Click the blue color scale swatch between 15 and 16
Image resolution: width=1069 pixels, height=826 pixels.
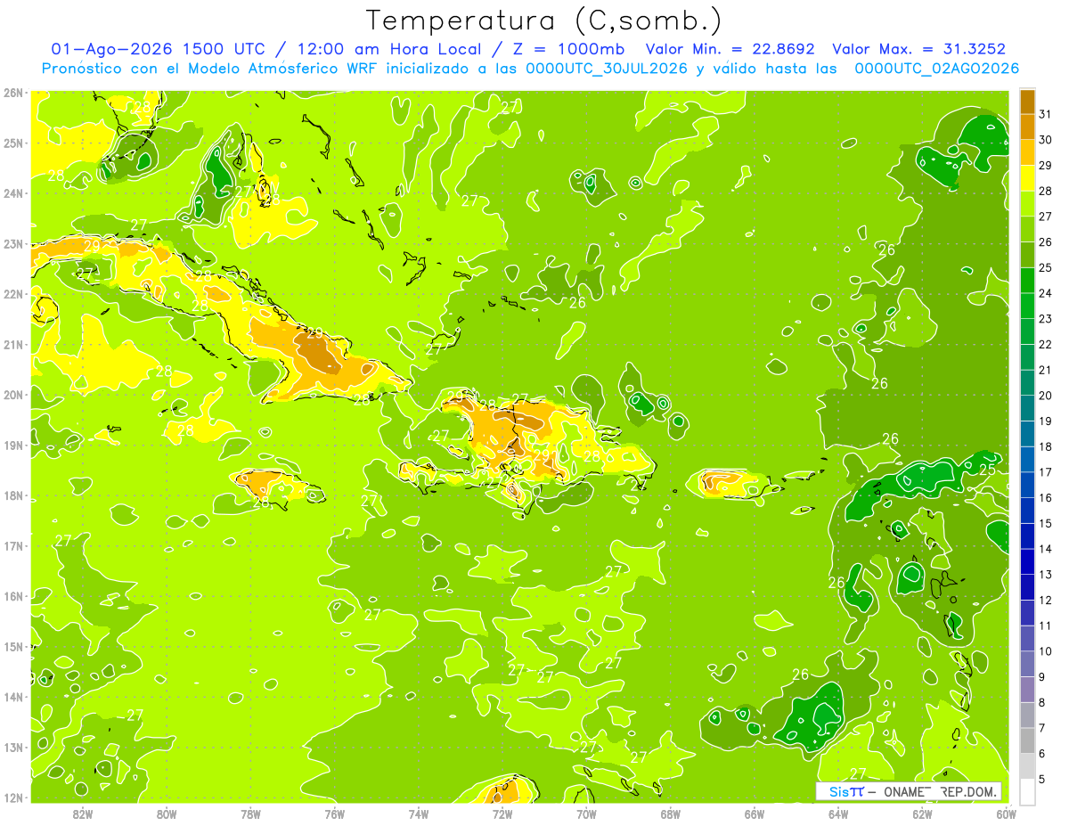[x=1027, y=511]
